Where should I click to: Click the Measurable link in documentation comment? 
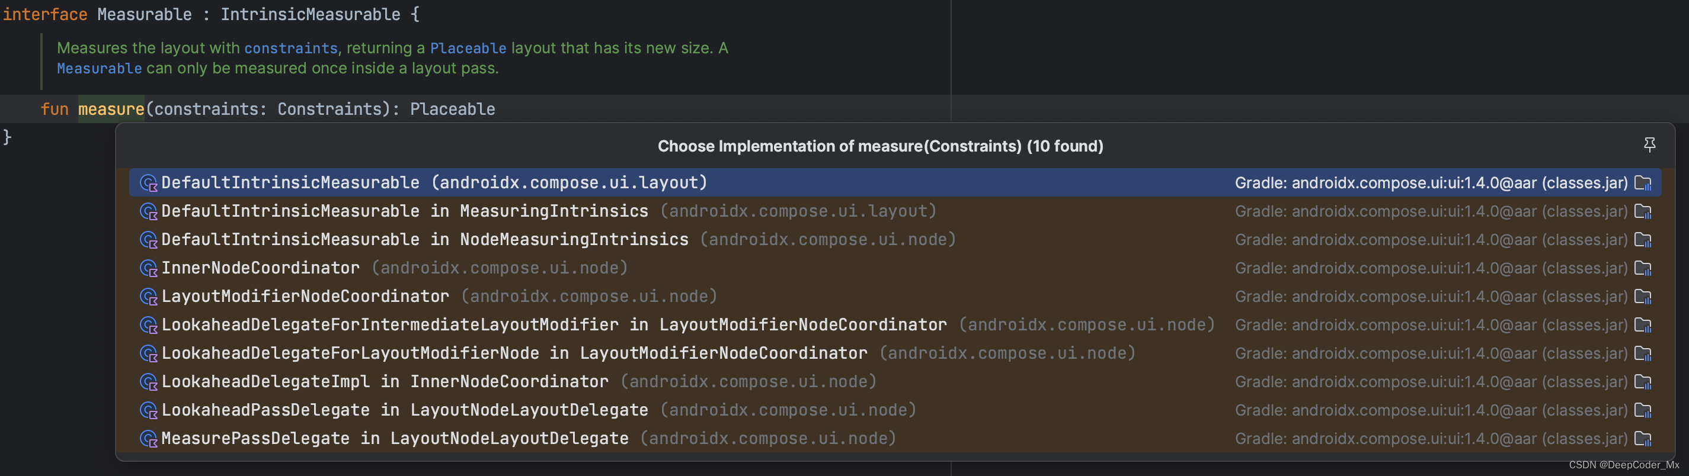click(99, 68)
